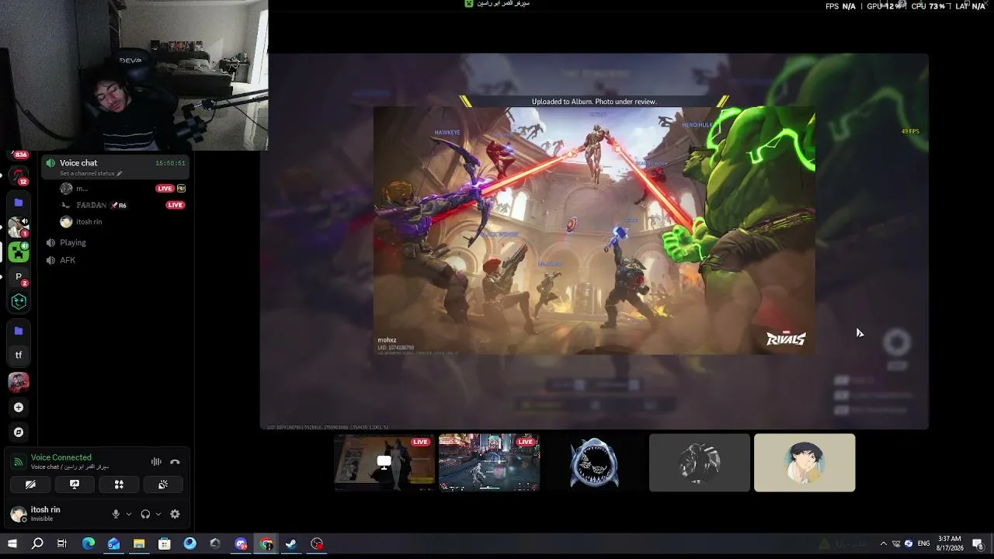Share your screen from voice panel
Screen dimensions: 994x559
click(x=75, y=484)
